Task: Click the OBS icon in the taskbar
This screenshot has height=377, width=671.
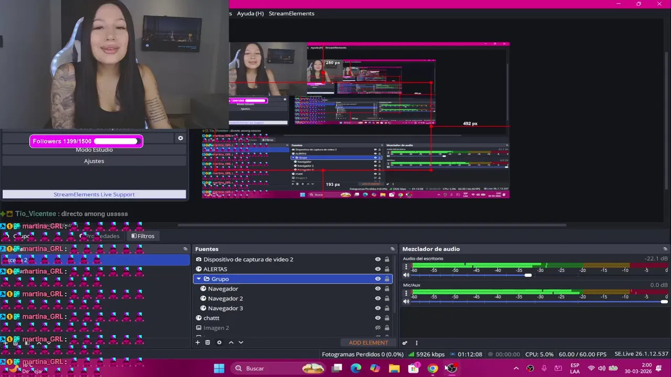Action: click(x=452, y=368)
